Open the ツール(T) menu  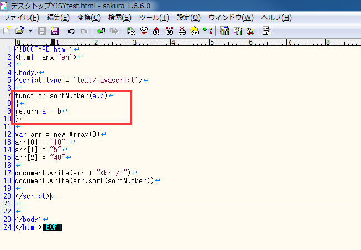154,18
